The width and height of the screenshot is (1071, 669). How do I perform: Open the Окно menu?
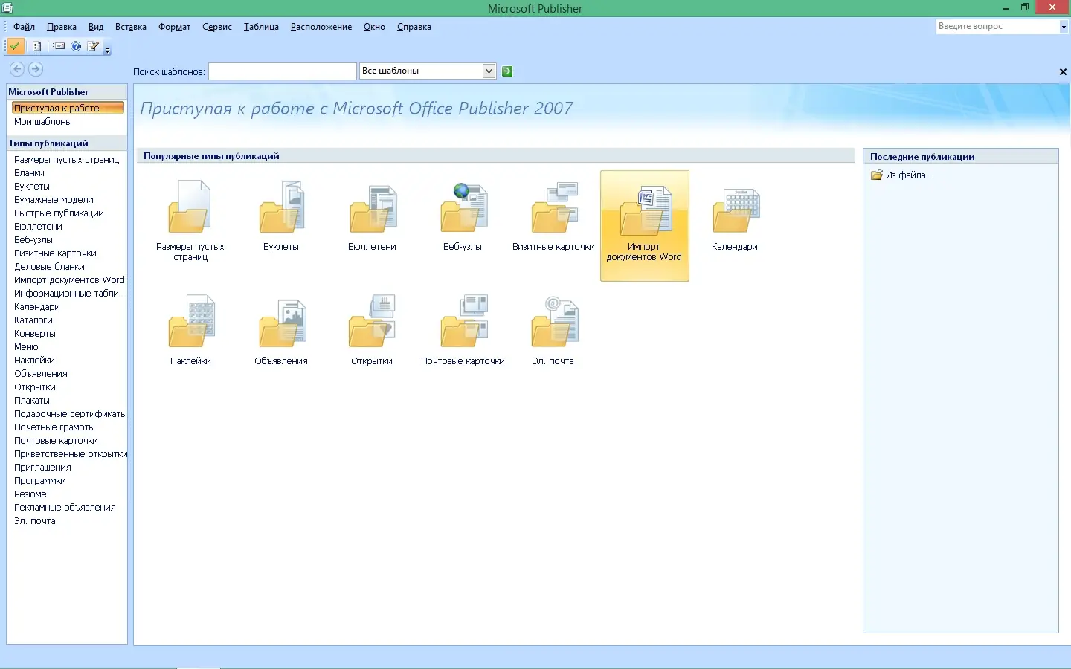coord(374,27)
